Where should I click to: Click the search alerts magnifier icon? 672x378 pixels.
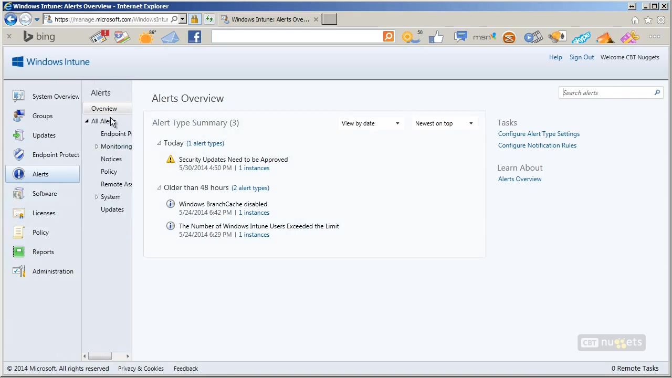coord(657,92)
